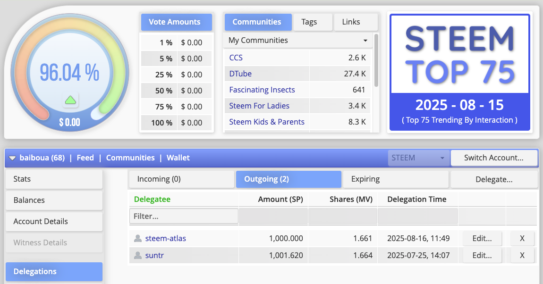Click Edit... for steem-atlas delegation
The width and height of the screenshot is (543, 284).
pyautogui.click(x=482, y=238)
